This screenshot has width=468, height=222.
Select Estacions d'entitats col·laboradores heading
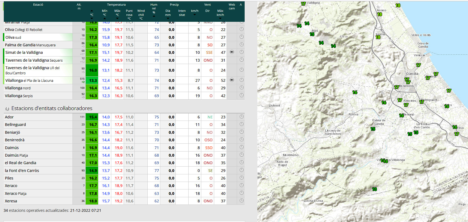[x=52, y=108]
